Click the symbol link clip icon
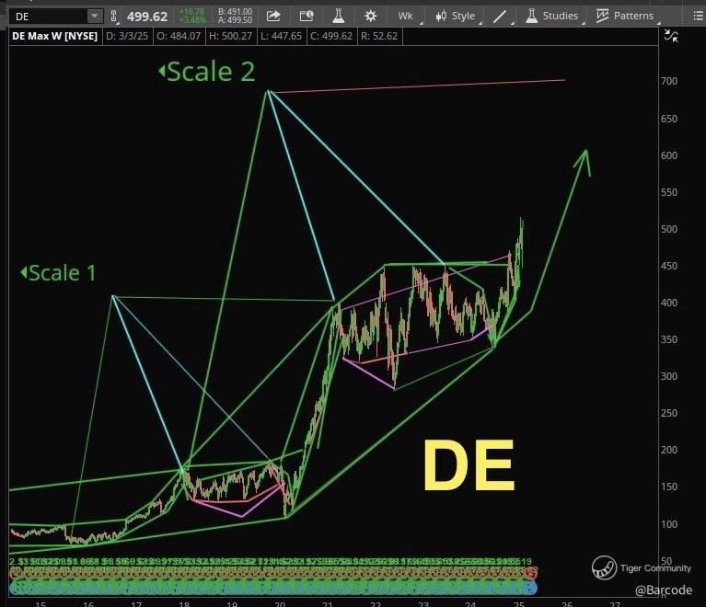 click(113, 17)
